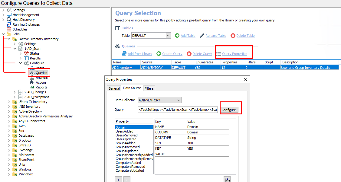Click the plus button below Property list
341x182 pixels.
118,180
